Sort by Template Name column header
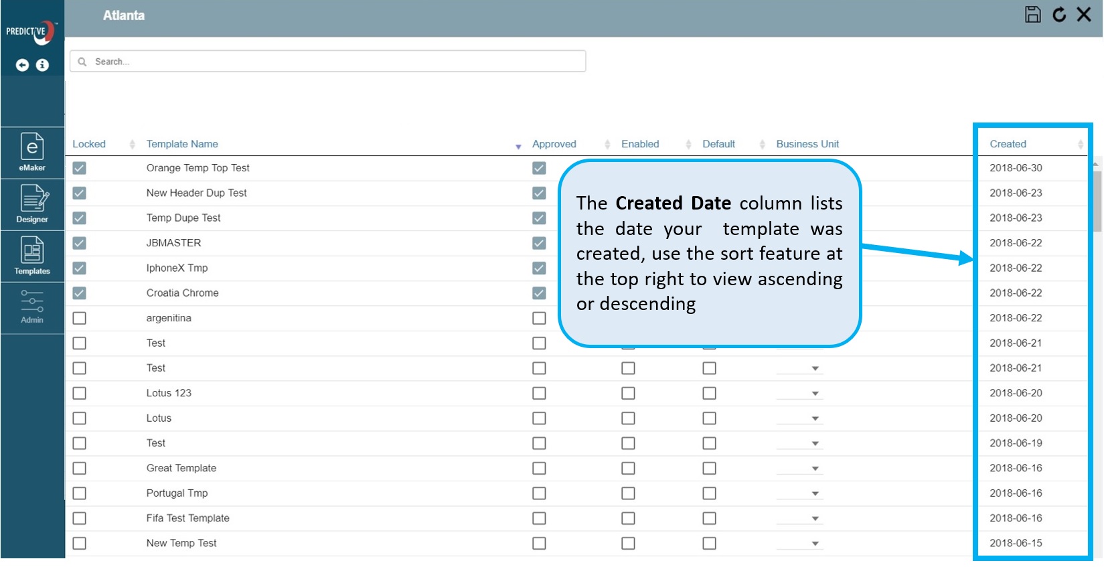1104x567 pixels. click(182, 144)
